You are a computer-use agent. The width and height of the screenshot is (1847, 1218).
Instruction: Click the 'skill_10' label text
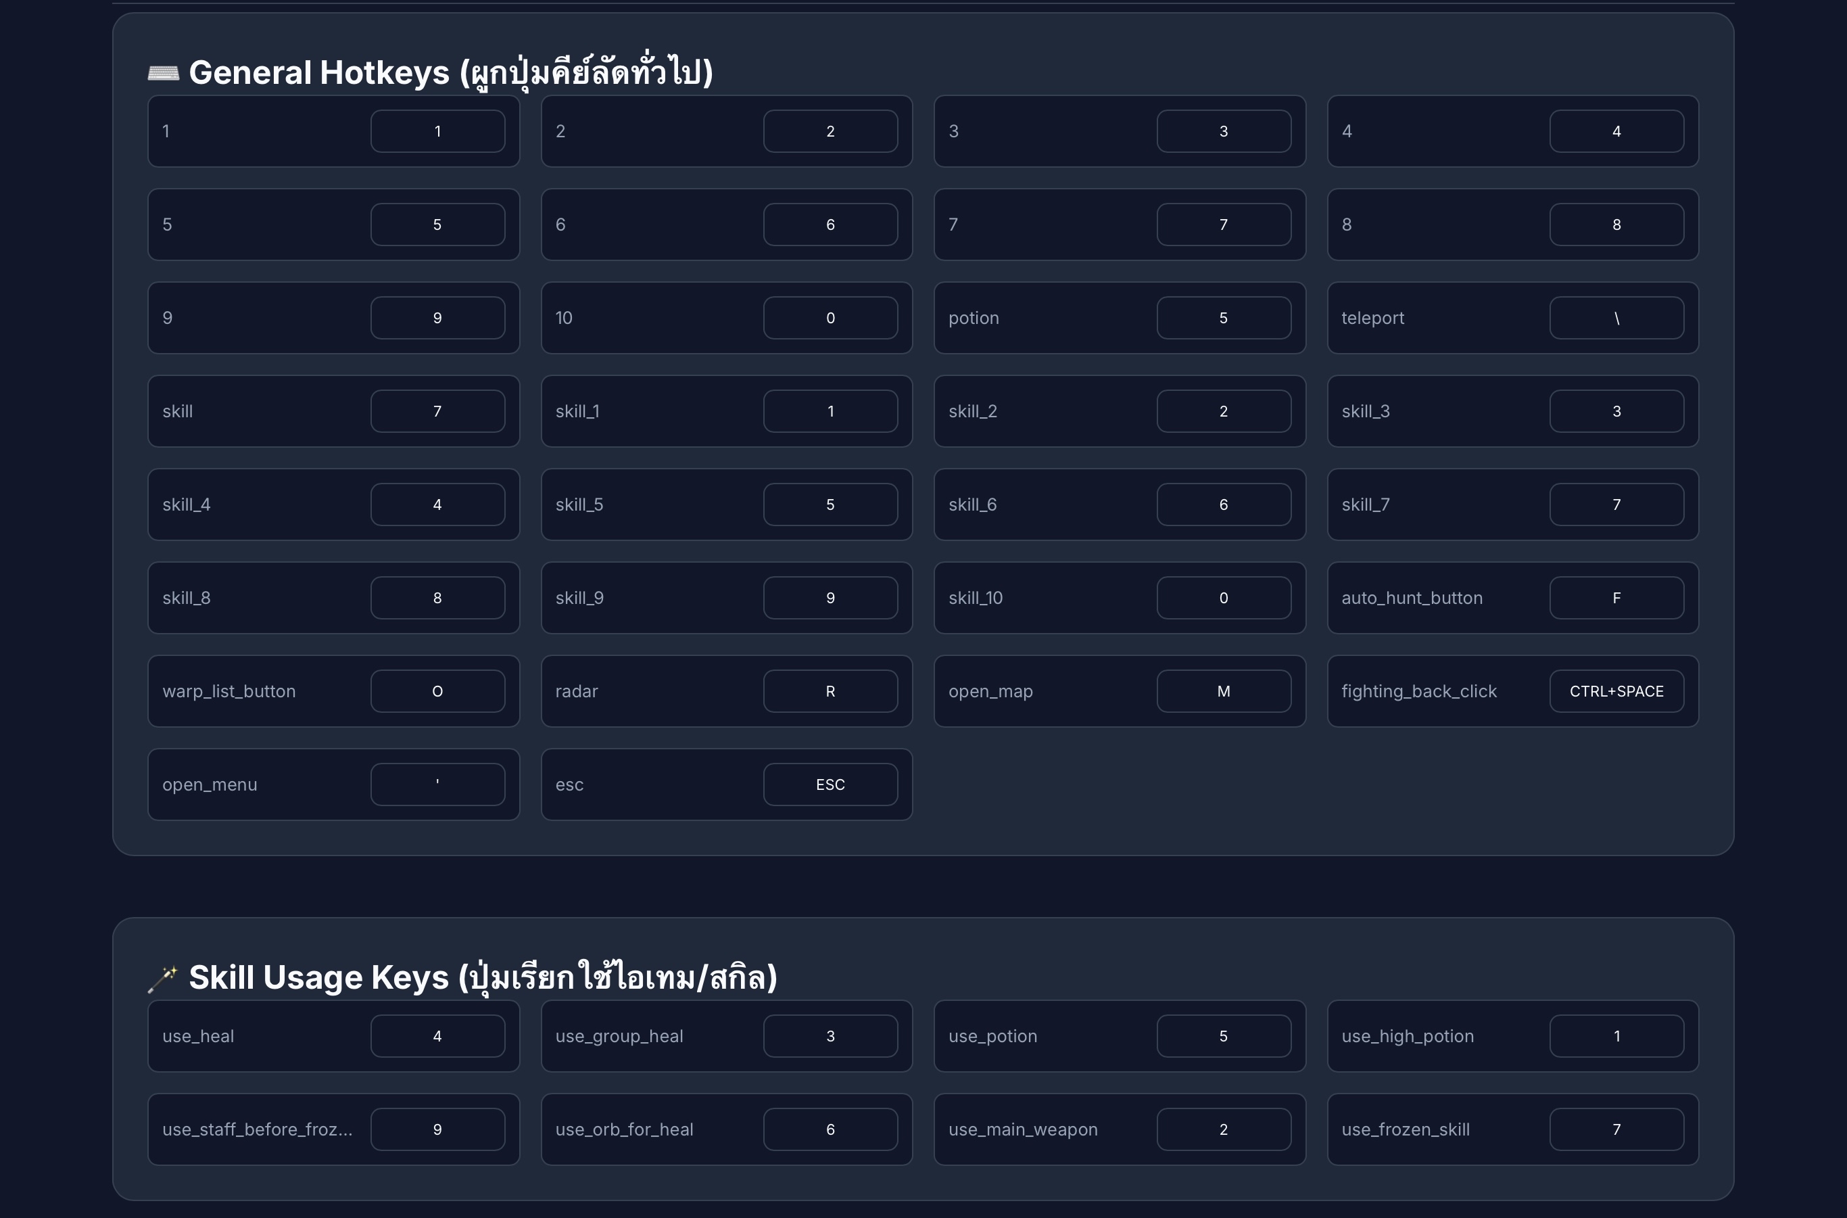coord(975,598)
